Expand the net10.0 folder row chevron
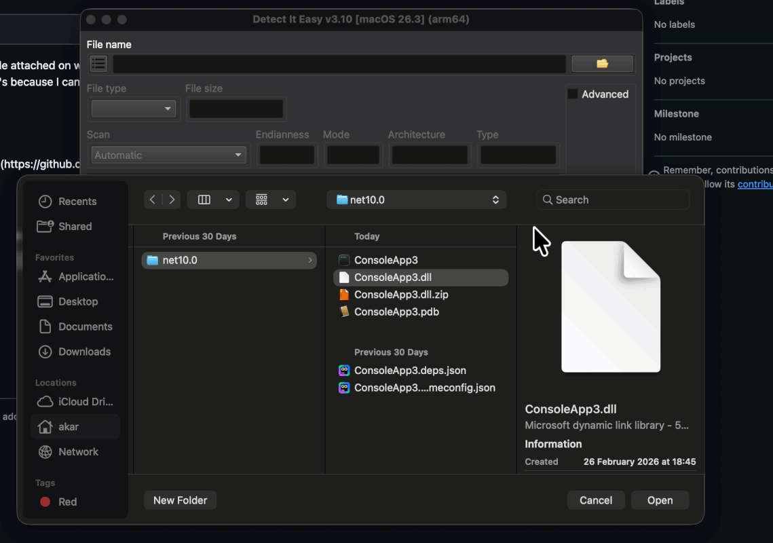This screenshot has height=543, width=773. pyautogui.click(x=310, y=261)
